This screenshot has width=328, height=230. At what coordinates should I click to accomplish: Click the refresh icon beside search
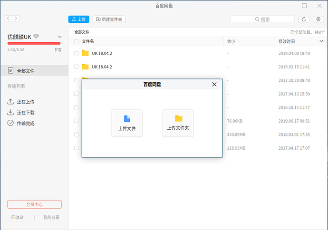tap(304, 19)
